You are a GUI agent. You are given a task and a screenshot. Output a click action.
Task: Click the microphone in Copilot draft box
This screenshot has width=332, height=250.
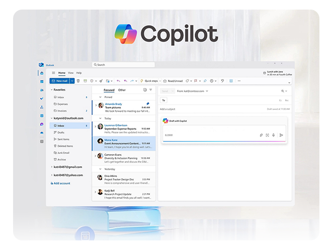[273, 135]
